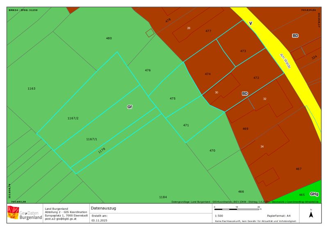Click building number 26 in parcel 477

click(x=189, y=28)
